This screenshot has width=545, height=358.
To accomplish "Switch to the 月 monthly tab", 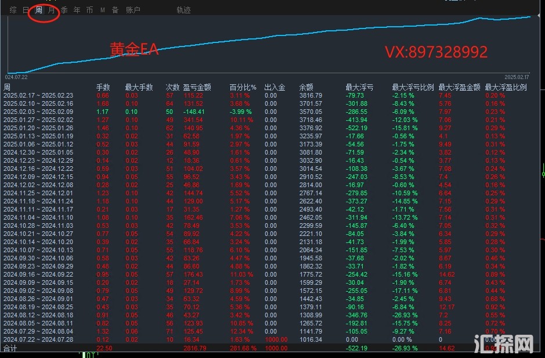I will click(52, 10).
